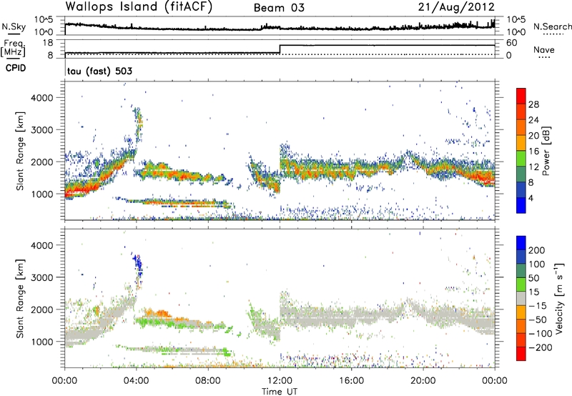Screen dimensions: 572x396
Task: Click the '60' Nave axis tick label
Action: pos(512,43)
